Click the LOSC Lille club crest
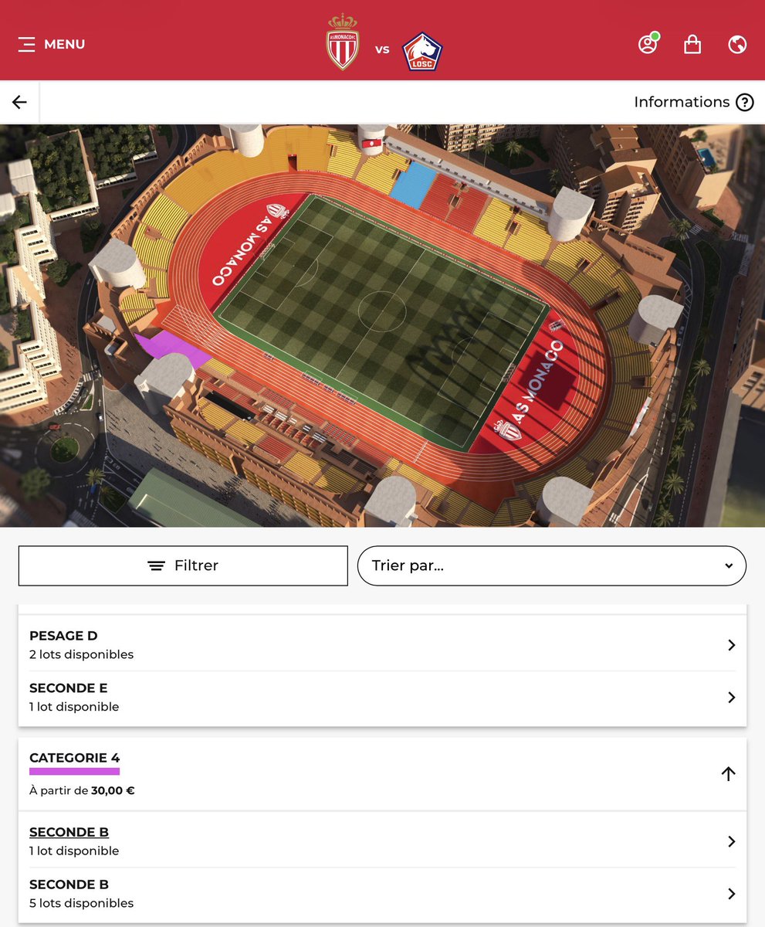This screenshot has width=765, height=927. (422, 51)
